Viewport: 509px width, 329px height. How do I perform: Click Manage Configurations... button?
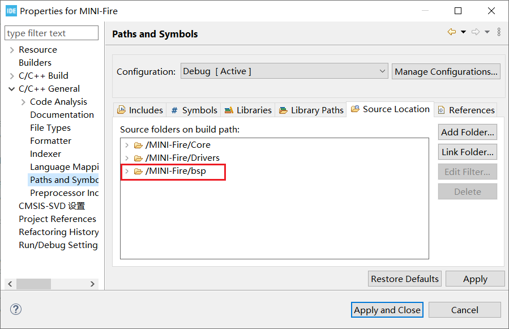click(446, 71)
